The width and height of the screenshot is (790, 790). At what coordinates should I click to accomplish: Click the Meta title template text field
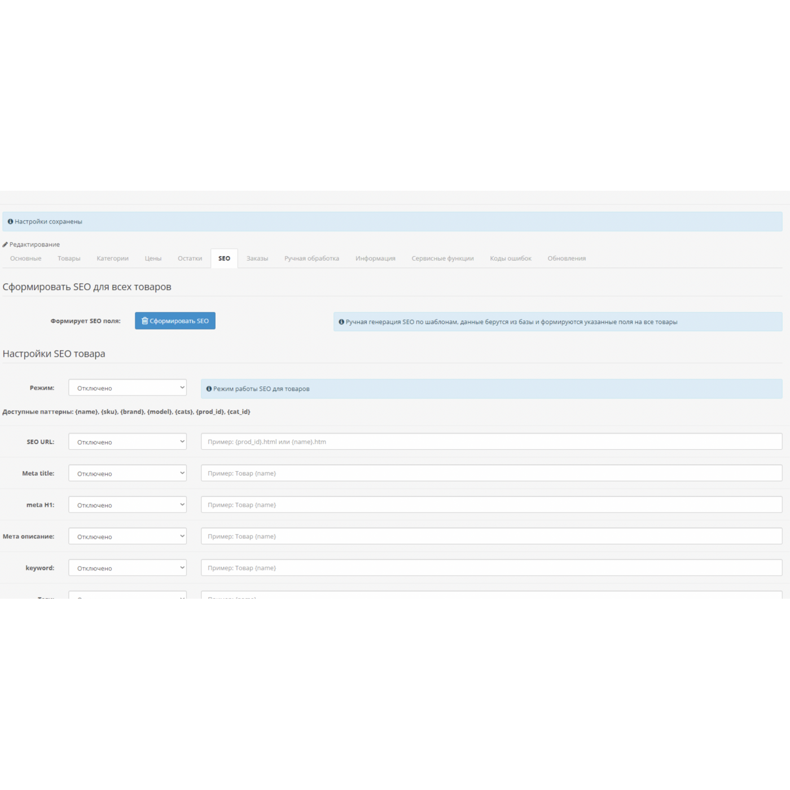coord(491,473)
